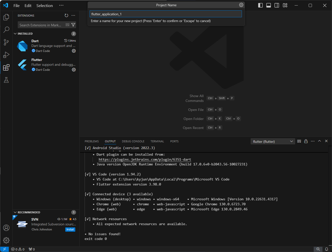Open the Search view in activity bar
332x252 pixels.
click(x=6, y=30)
